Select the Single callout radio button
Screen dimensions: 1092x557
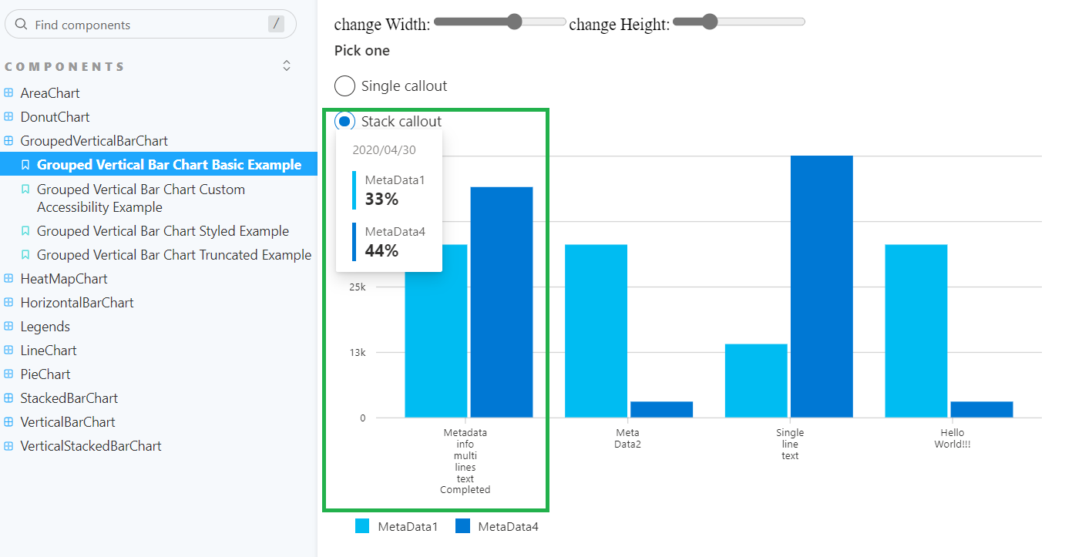pyautogui.click(x=344, y=86)
